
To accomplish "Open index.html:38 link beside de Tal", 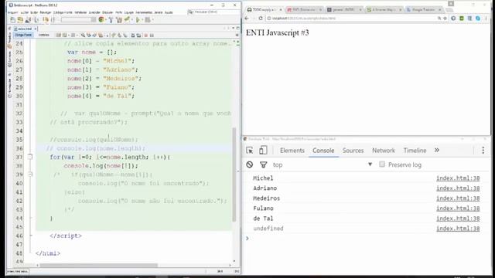I will coord(458,219).
